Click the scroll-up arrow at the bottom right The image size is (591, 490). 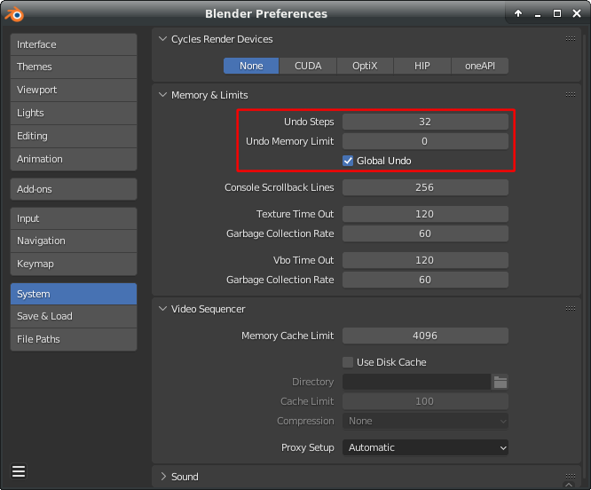click(x=569, y=485)
